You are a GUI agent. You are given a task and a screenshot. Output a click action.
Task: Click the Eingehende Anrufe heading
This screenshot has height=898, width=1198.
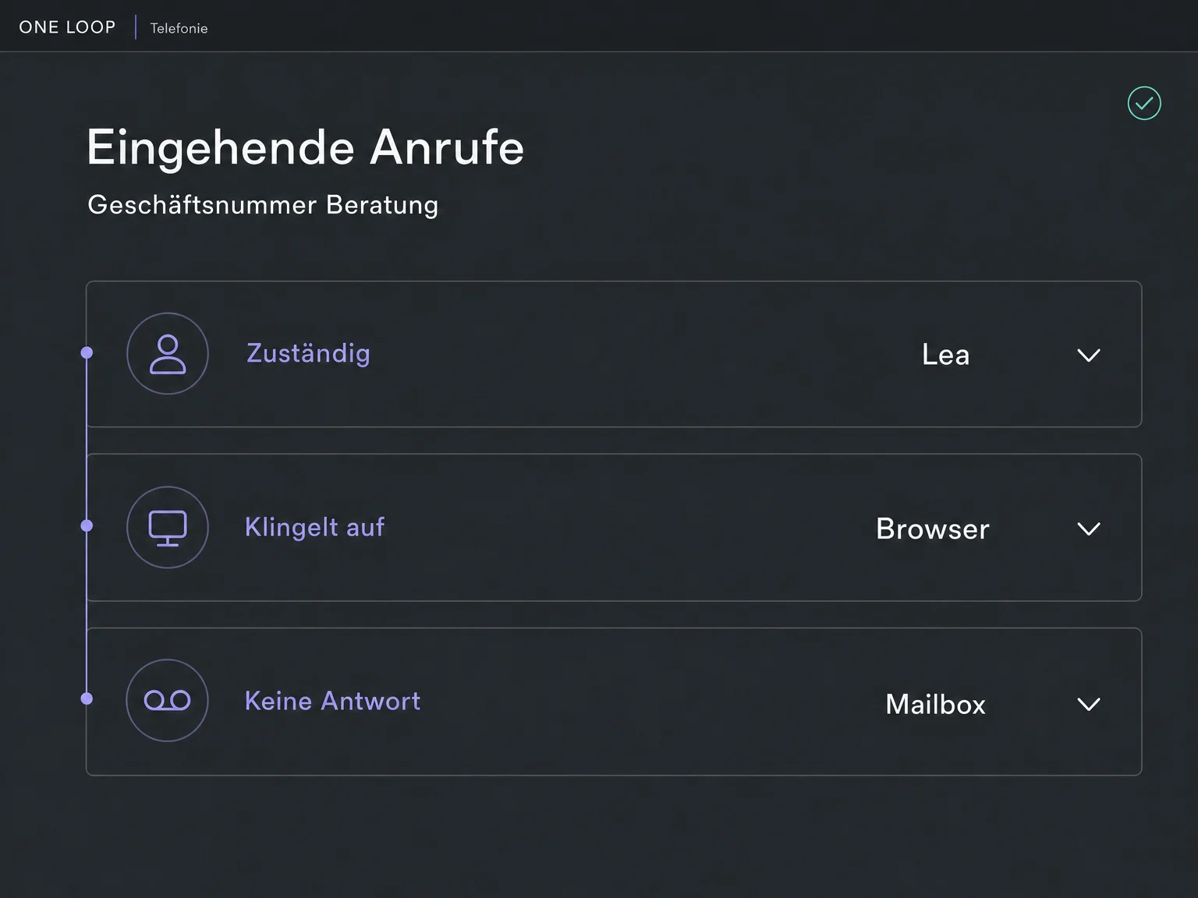[305, 147]
